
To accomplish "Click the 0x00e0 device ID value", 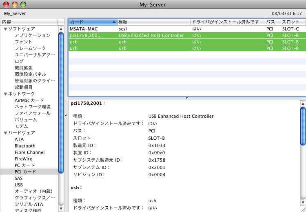I will click(157, 153).
